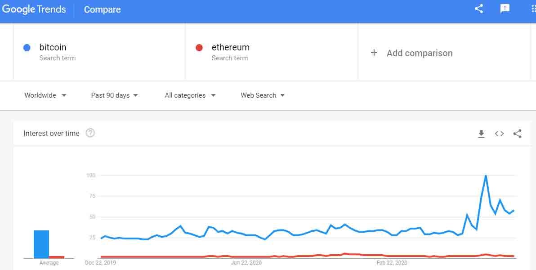Expand the All categories dropdown

point(190,95)
